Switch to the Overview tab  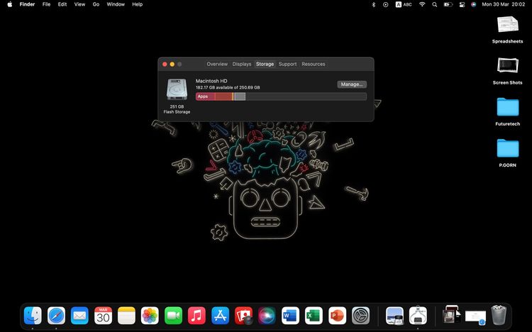(x=217, y=64)
